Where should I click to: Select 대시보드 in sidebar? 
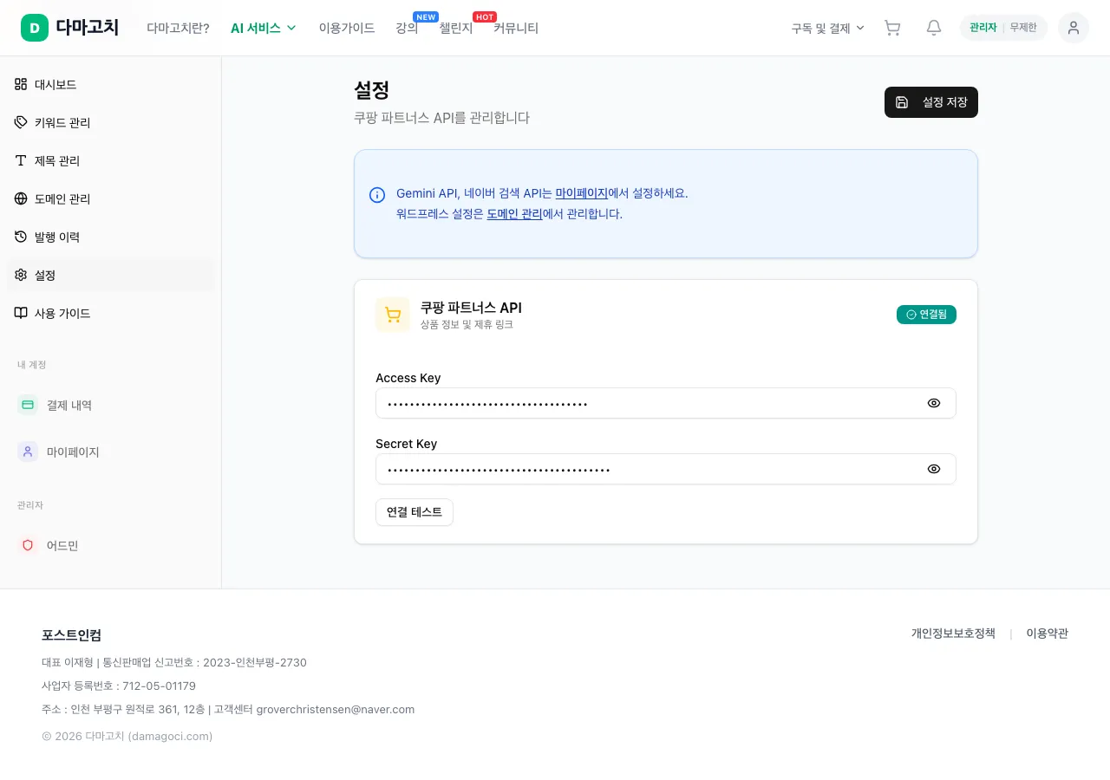[110, 84]
